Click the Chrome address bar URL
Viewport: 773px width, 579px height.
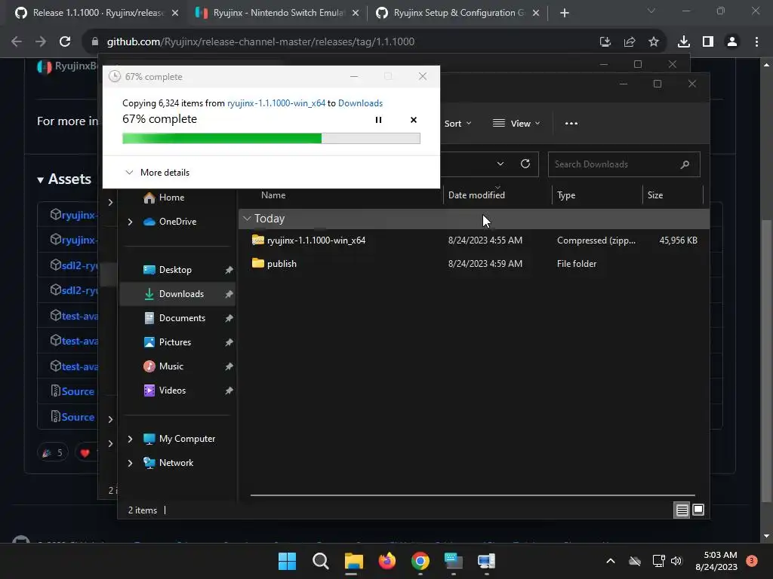tap(260, 42)
